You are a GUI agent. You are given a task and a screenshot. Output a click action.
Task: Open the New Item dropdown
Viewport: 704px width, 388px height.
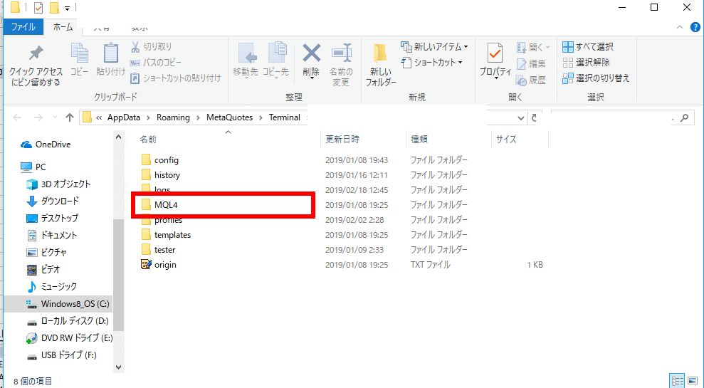tap(434, 47)
